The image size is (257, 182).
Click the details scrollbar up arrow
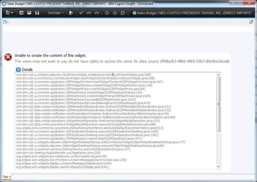click(x=219, y=75)
